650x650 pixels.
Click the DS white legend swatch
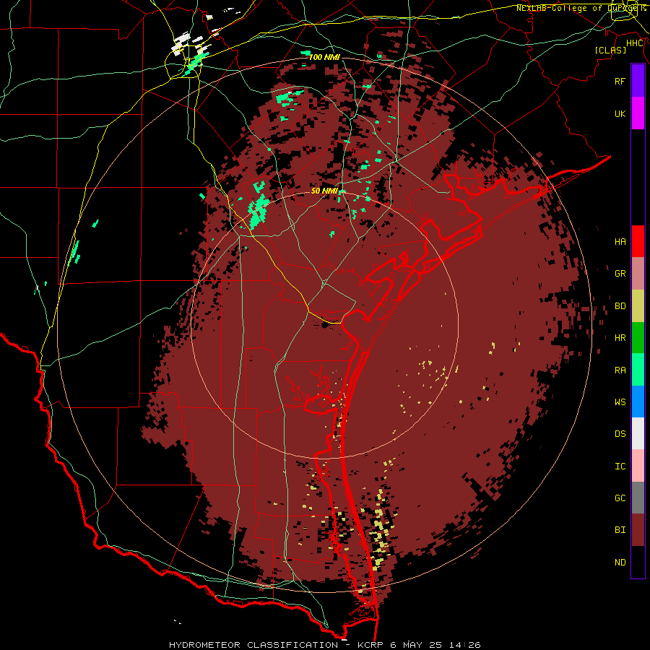coord(638,433)
